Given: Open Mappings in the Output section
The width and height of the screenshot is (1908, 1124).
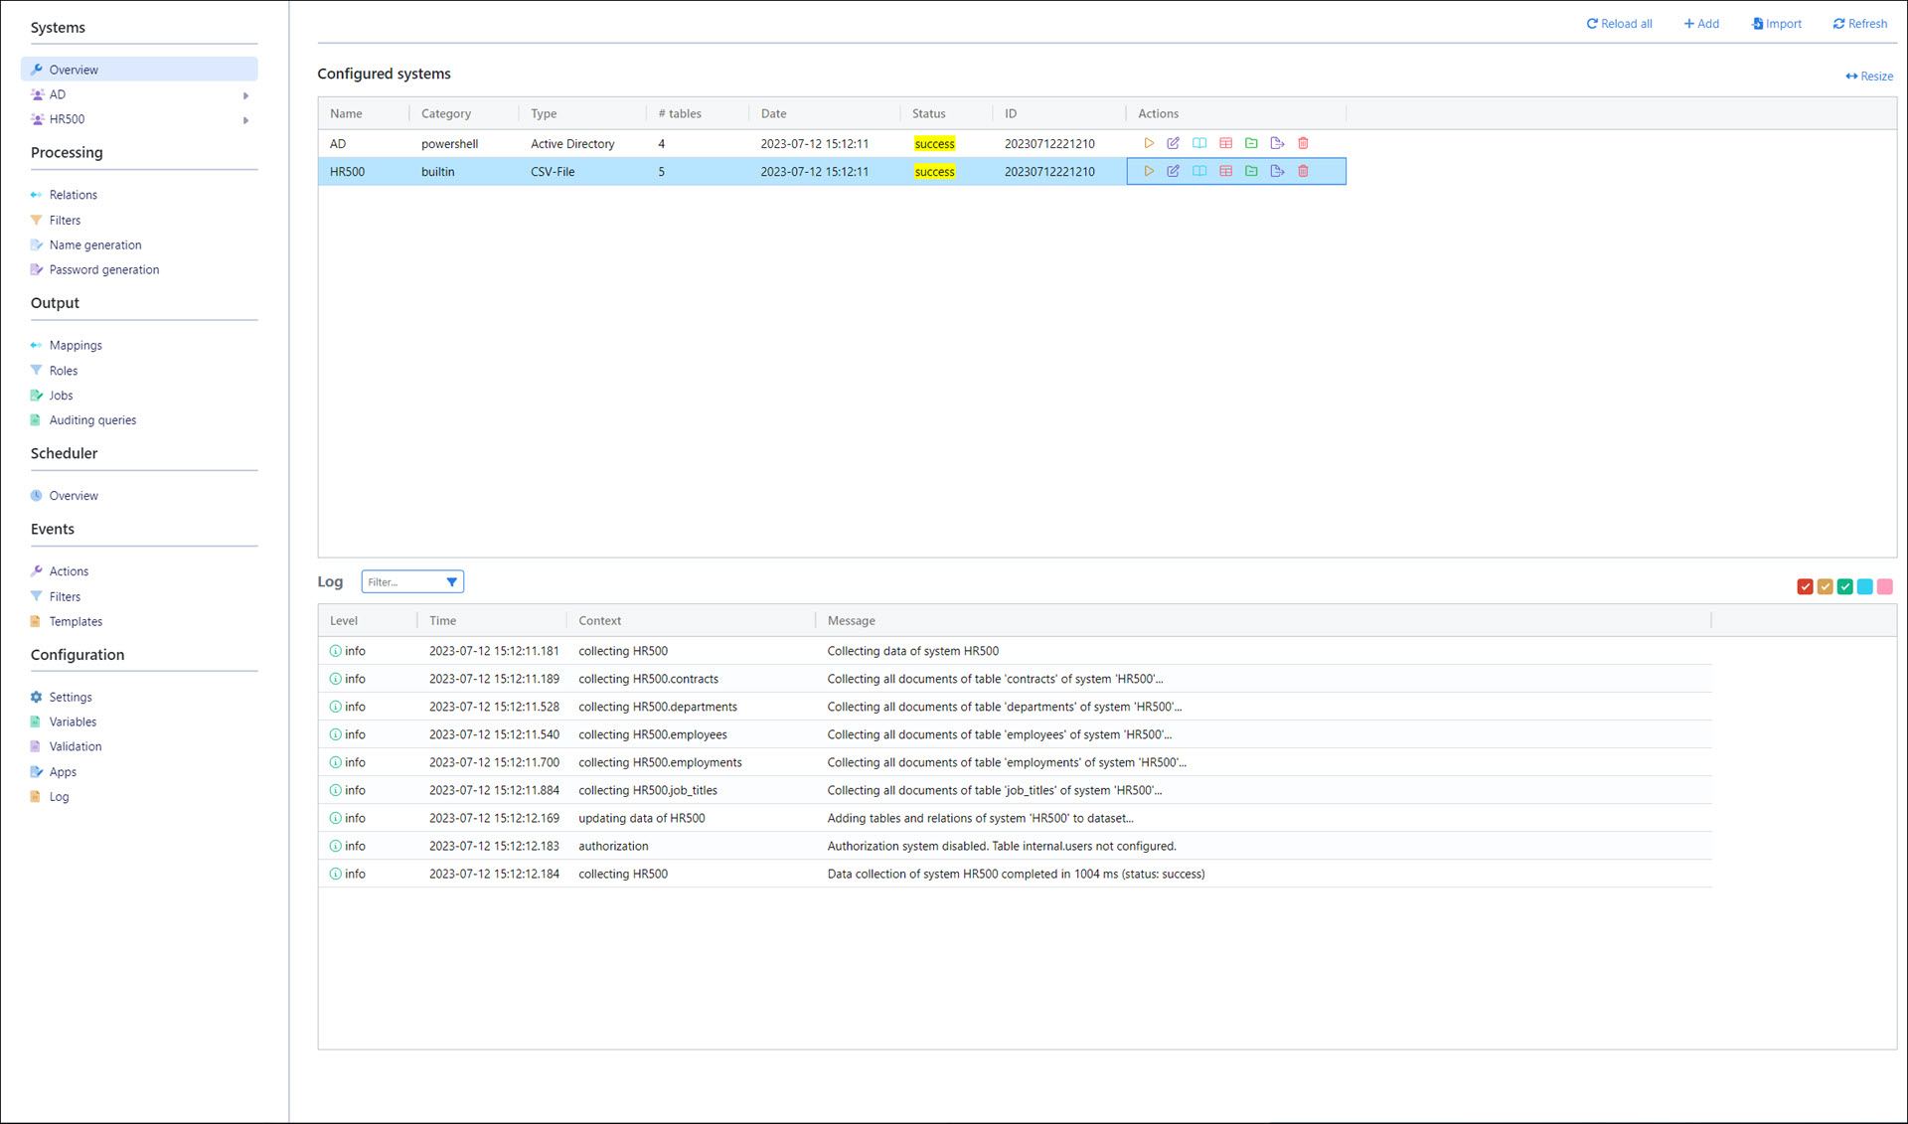Looking at the screenshot, I should pyautogui.click(x=76, y=346).
